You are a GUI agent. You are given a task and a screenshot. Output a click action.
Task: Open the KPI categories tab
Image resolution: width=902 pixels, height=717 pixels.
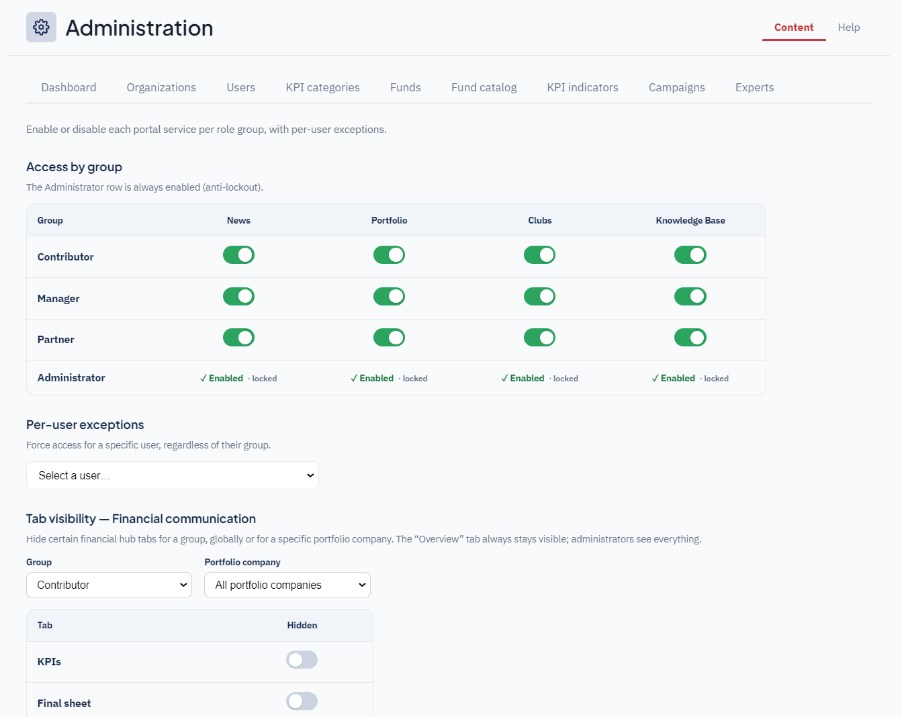[323, 87]
